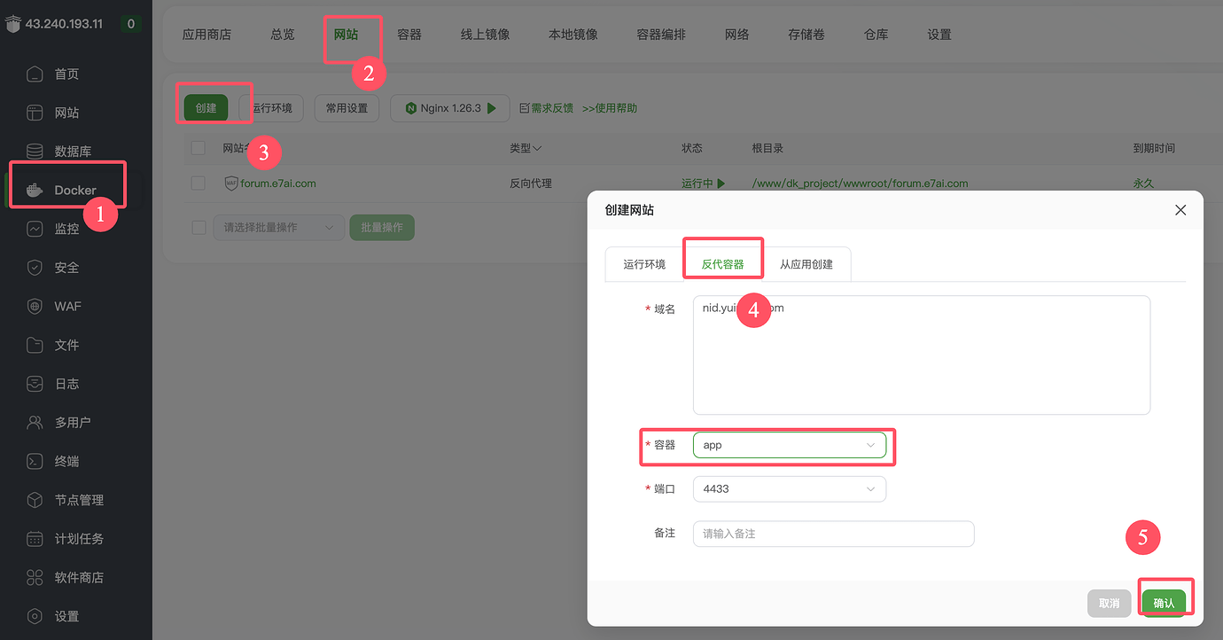Select the 从应用创建 dialog tab
Screen dimensions: 1223x640
[x=806, y=264]
